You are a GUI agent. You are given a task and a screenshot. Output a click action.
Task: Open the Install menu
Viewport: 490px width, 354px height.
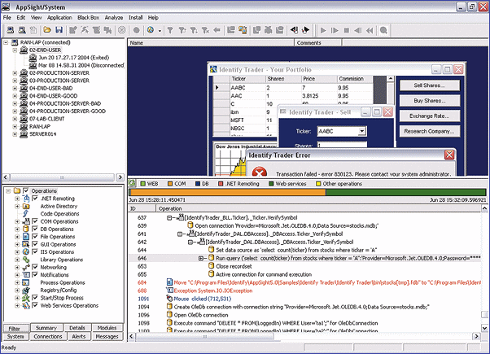(136, 18)
